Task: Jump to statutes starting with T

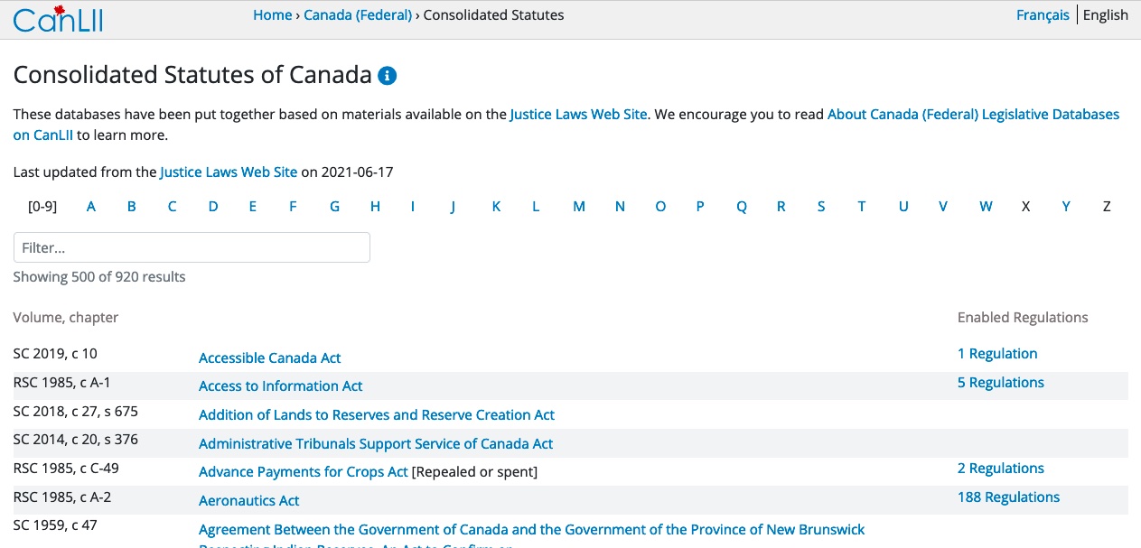Action: tap(862, 207)
